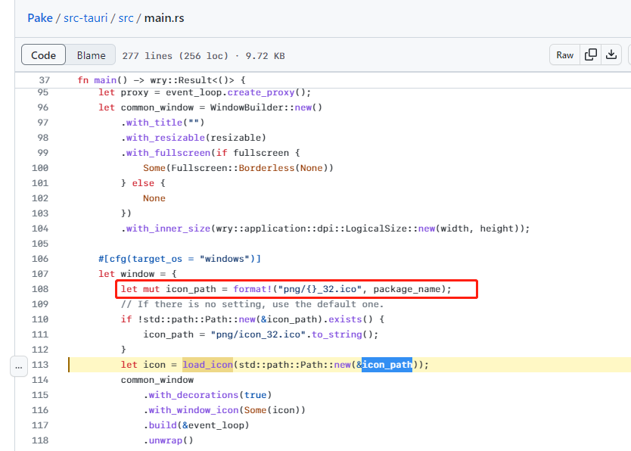Expand hidden code via the ellipsis button
This screenshot has width=631, height=451.
(18, 365)
